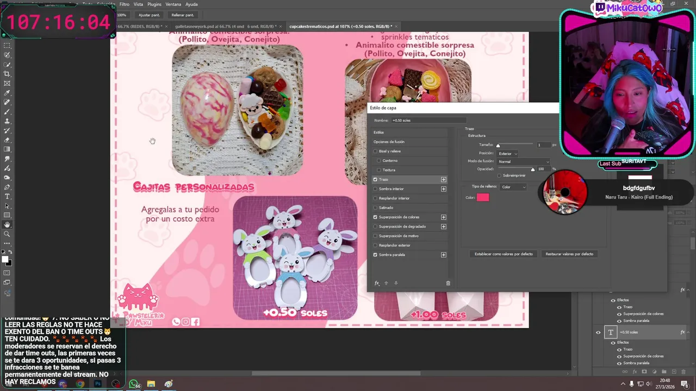The image size is (696, 391).
Task: Select the Eyedropper tool
Action: tap(7, 93)
